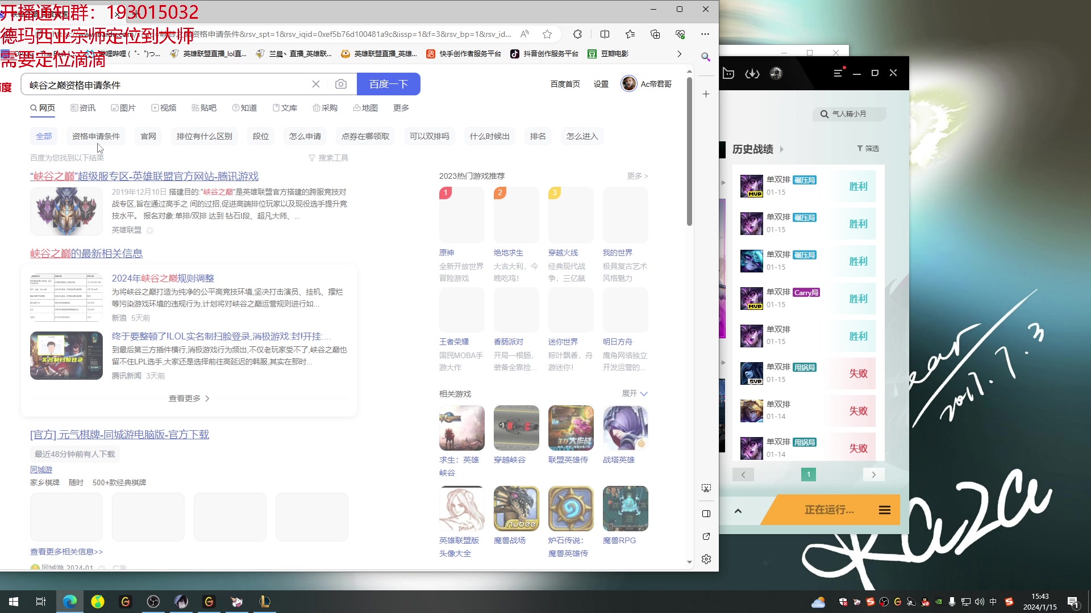Select the 排位有什么区别 filter chip

[x=205, y=136]
